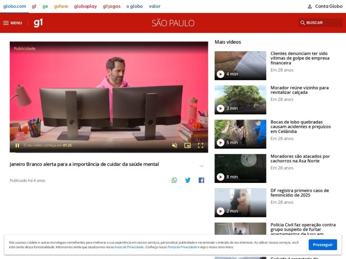This screenshot has height=259, width=346.
Task: Click the tree-lined sidewalk video thumbnail
Action: [240, 100]
